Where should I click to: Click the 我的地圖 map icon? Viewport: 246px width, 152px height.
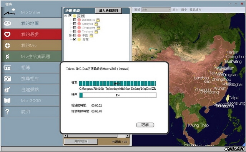point(7,23)
